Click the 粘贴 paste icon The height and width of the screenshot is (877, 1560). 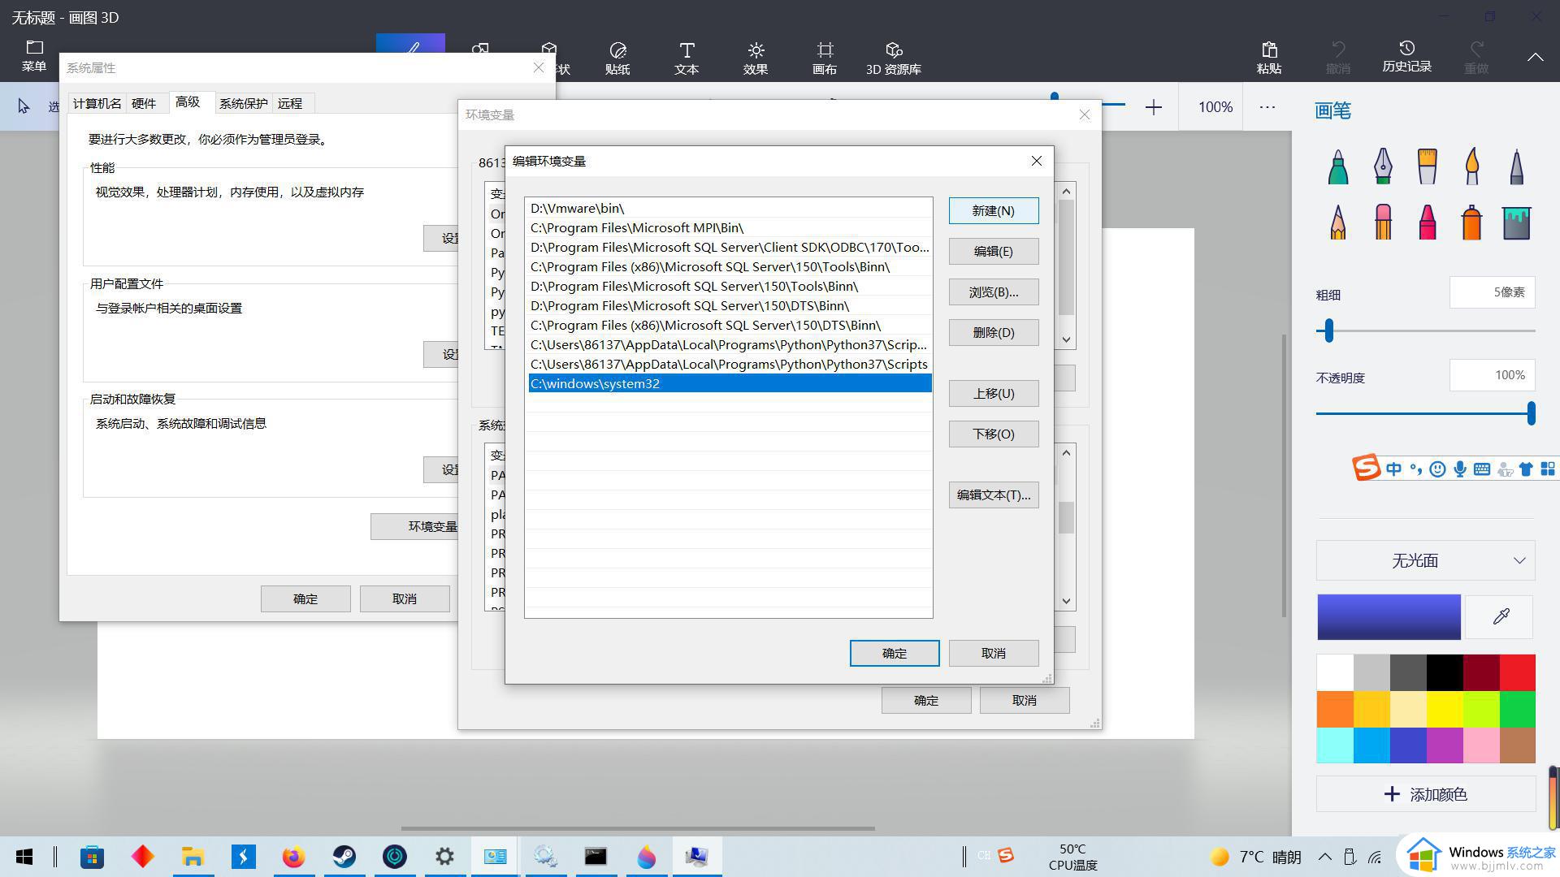[x=1269, y=58]
